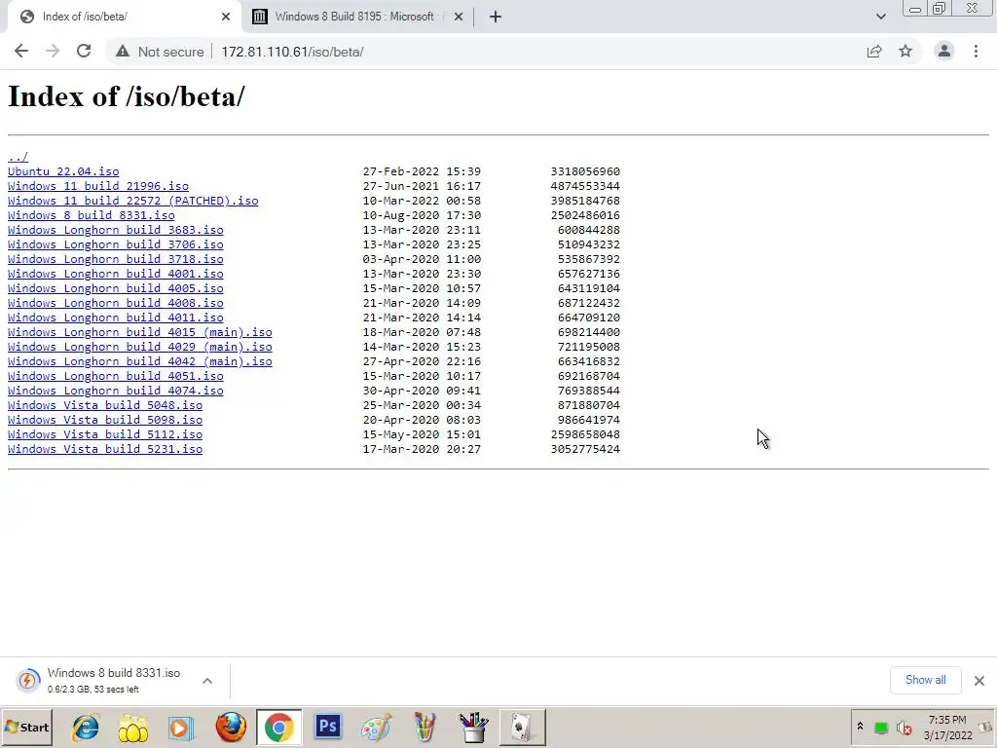Viewport: 997px width, 748px height.
Task: Open the paint bucket with brushes taskbar icon
Action: click(474, 727)
